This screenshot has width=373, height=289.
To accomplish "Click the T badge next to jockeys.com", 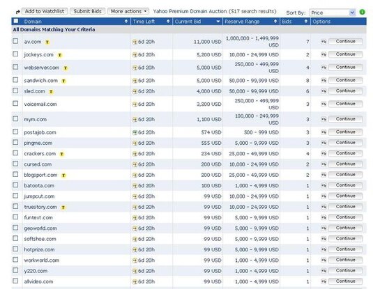I will click(60, 55).
